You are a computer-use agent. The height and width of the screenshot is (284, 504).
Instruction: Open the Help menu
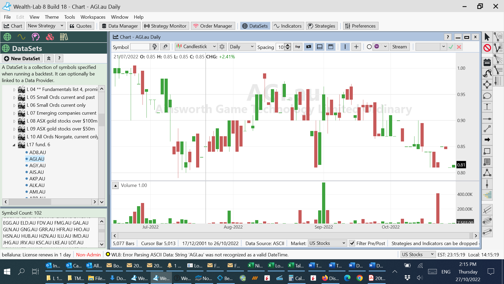click(x=139, y=17)
